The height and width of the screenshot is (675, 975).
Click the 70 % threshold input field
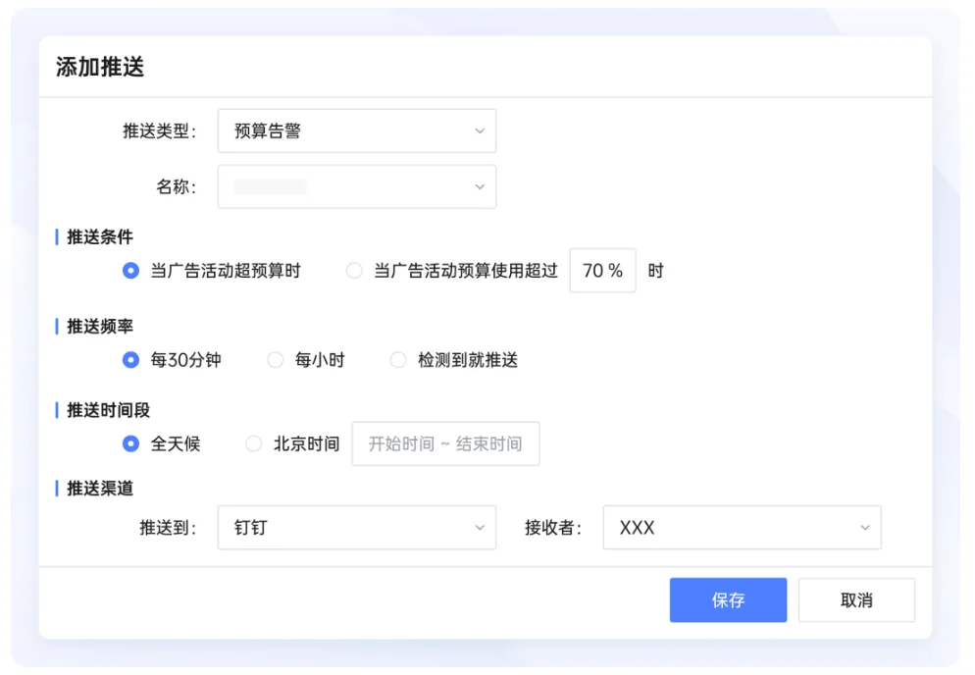point(602,271)
